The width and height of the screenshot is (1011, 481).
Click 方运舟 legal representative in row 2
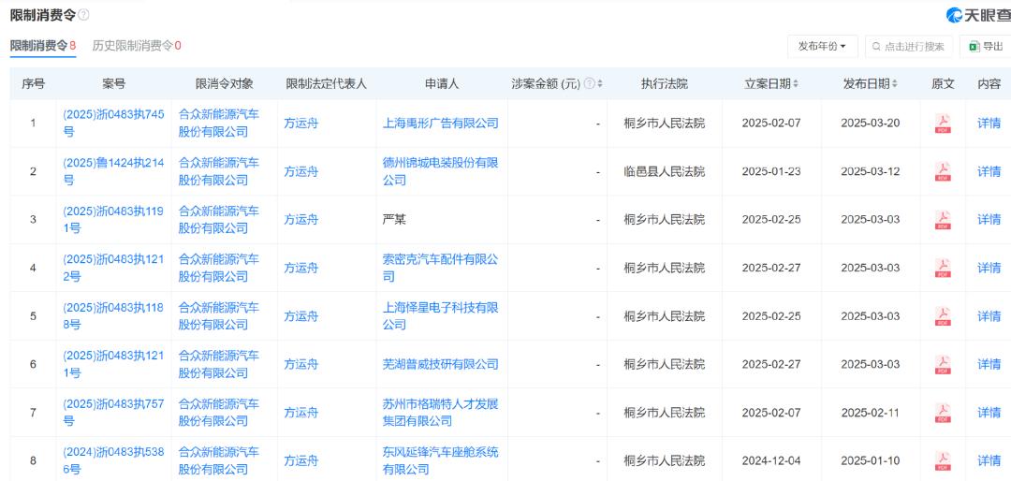[x=301, y=171]
